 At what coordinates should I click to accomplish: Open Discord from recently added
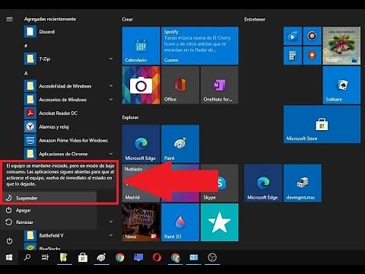click(68, 32)
